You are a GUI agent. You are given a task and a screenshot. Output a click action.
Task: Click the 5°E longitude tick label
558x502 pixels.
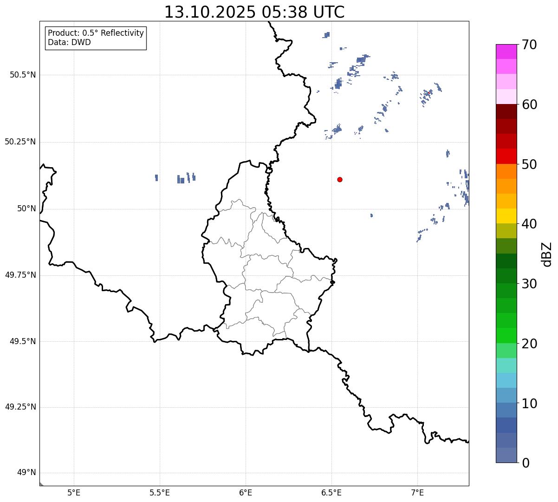(x=74, y=492)
